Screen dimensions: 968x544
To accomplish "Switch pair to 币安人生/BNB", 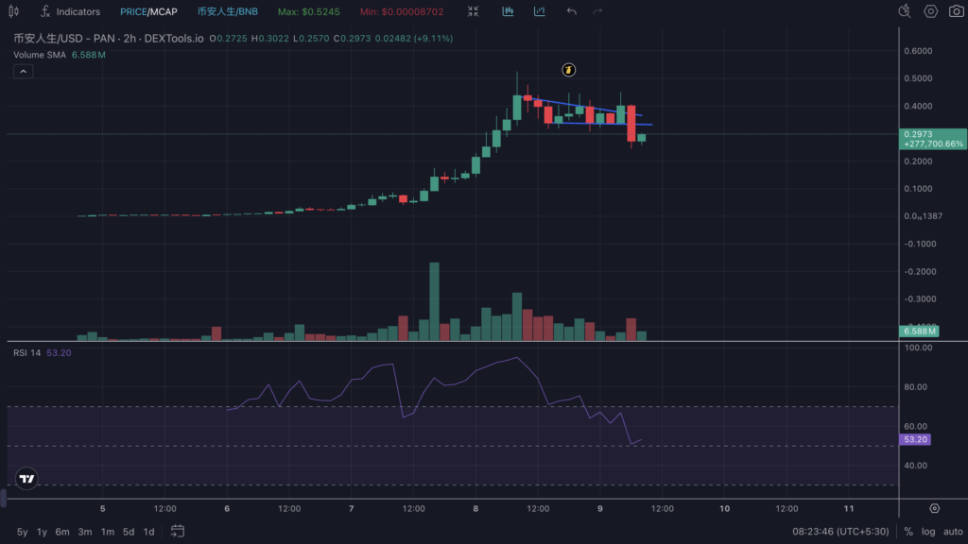I will click(227, 11).
